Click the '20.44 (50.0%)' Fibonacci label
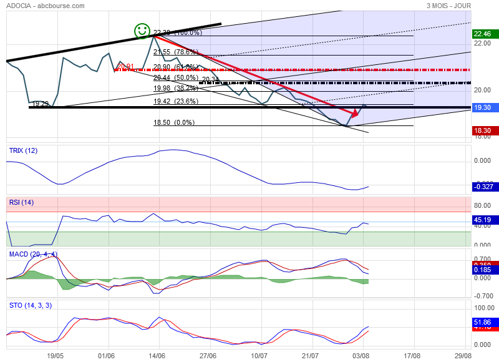This screenshot has width=499, height=362. (176, 77)
